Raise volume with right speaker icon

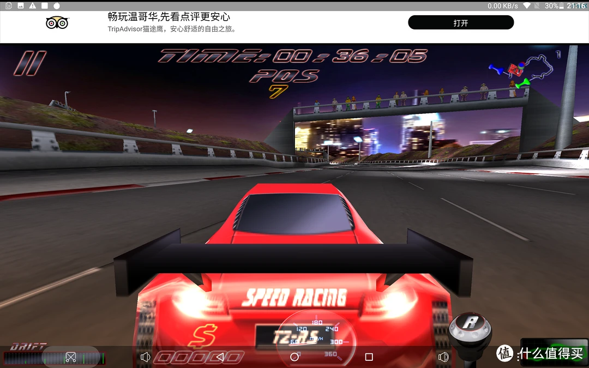443,357
